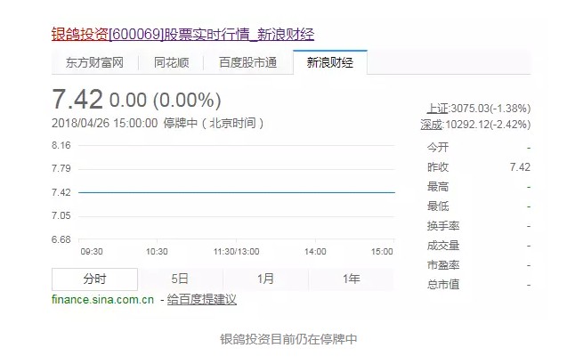Screen dimensions: 567x364
Task: Click the 10:30 time axis label
Action: click(157, 252)
